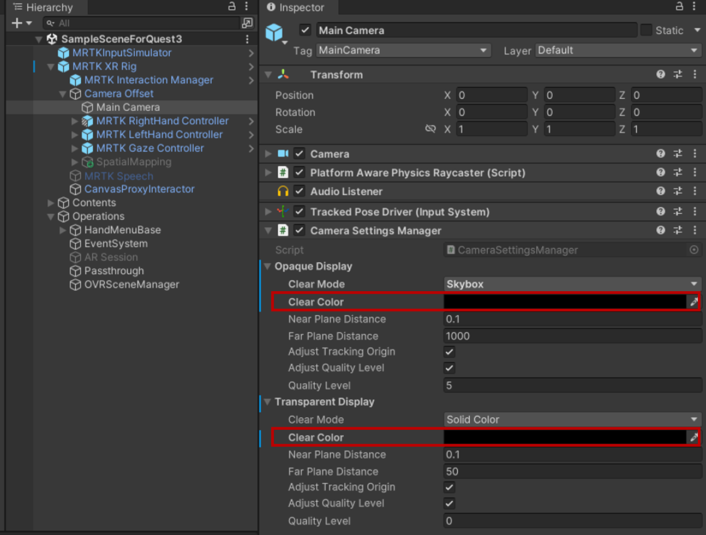This screenshot has height=535, width=706.
Task: Click the Transparent Display Clear Color swatch
Action: (565, 437)
